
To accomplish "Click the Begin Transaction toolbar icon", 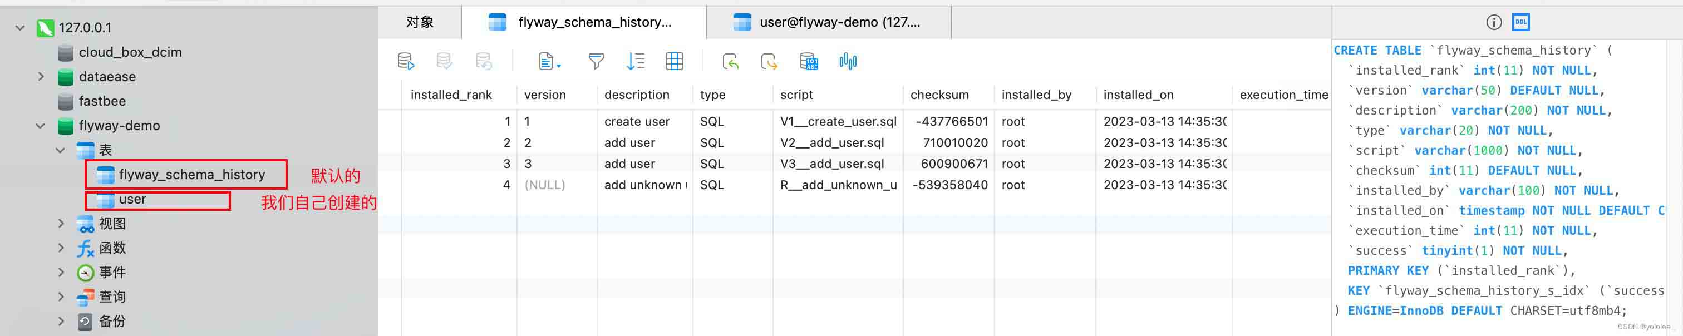I will (x=405, y=61).
